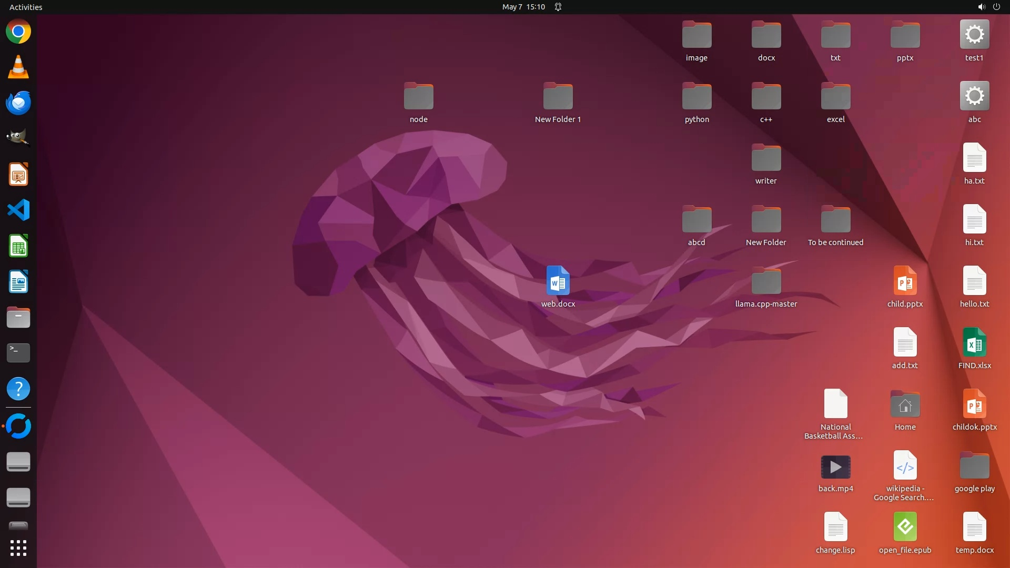Image resolution: width=1010 pixels, height=568 pixels.
Task: Open Thunderbird mail in the dock
Action: pyautogui.click(x=18, y=103)
